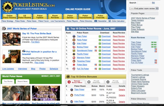164x106 pixels.
Task: Open the Poker Tournaments tab
Action: tap(85, 17)
